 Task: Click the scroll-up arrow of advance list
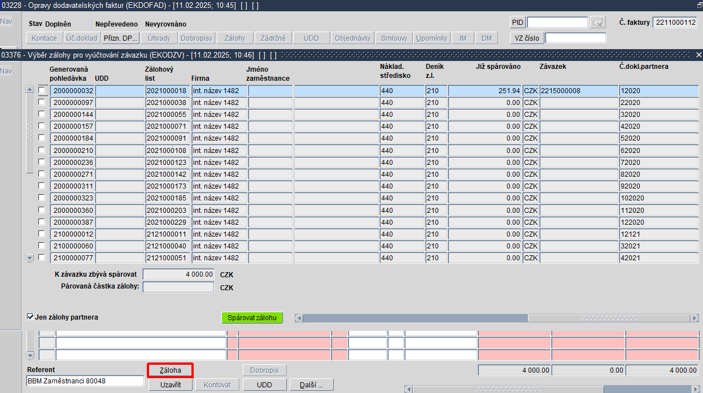30,90
